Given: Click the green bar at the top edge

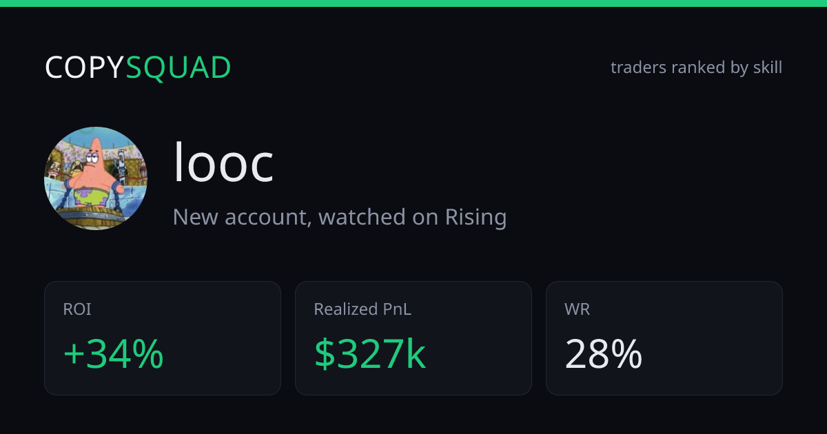Looking at the screenshot, I should pyautogui.click(x=413, y=3).
